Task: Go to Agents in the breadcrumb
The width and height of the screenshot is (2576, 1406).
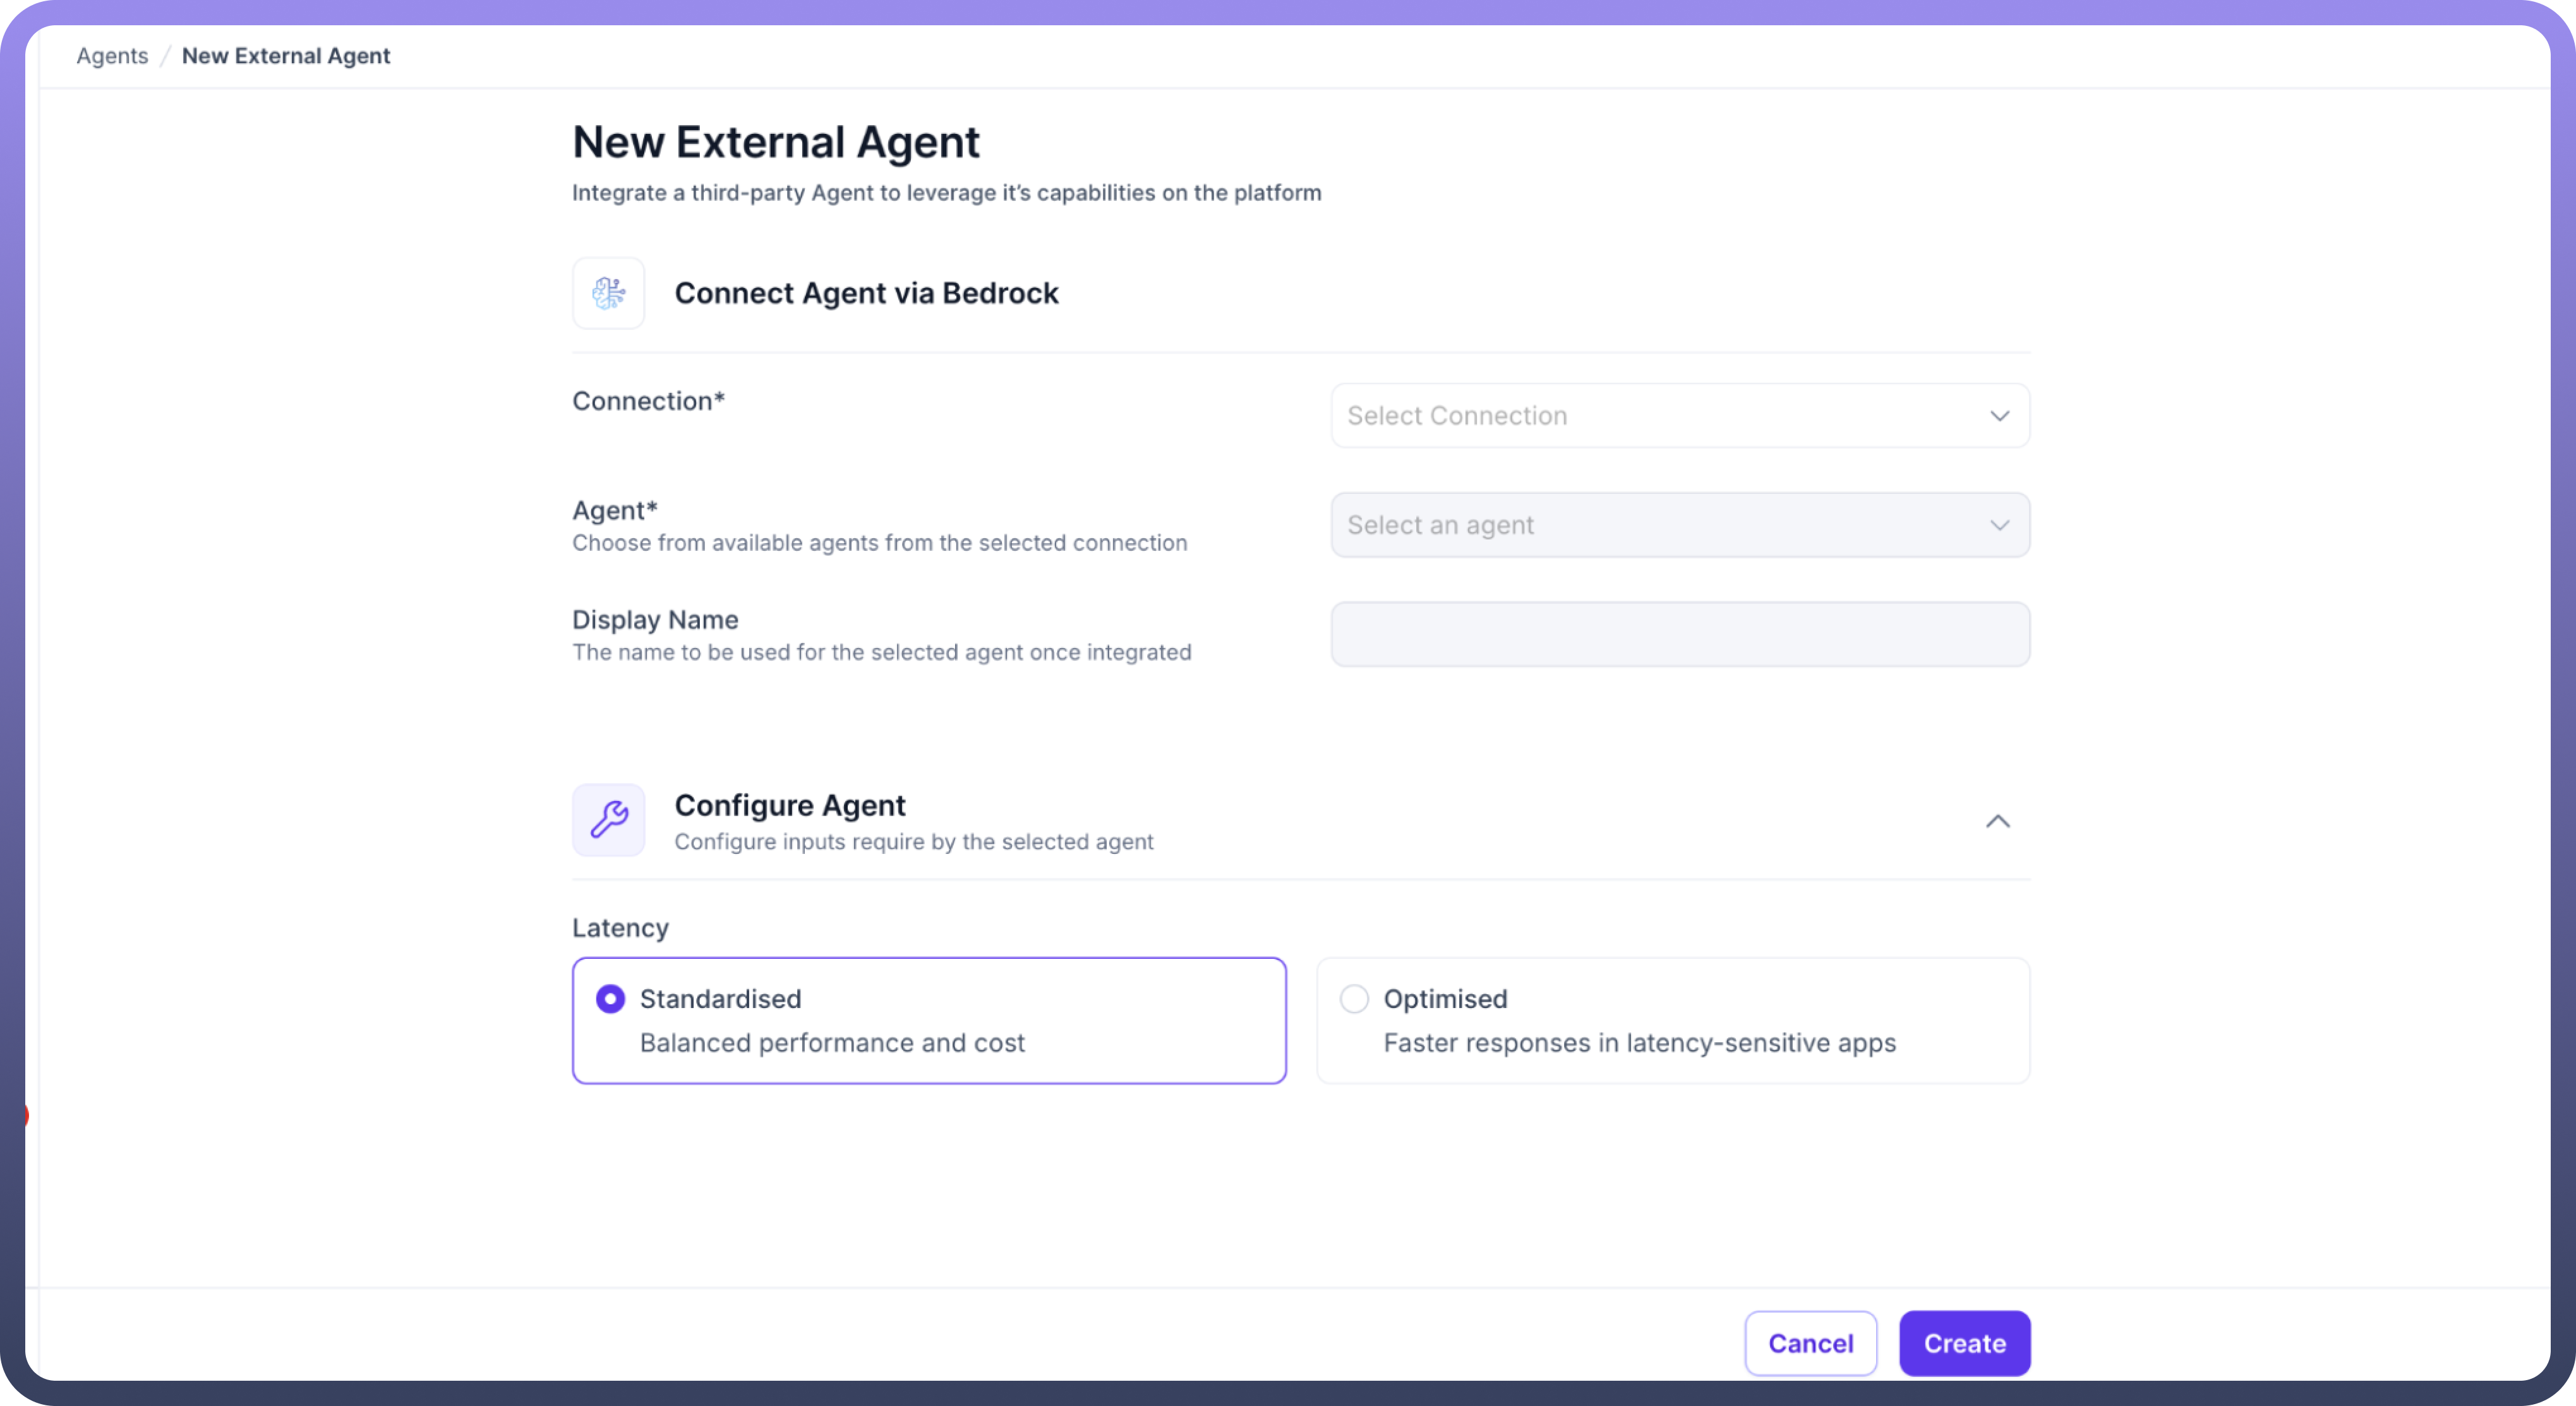Action: [112, 56]
